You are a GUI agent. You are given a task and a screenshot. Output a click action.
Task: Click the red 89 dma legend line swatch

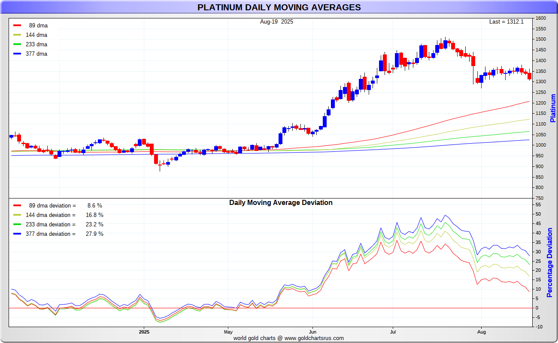pyautogui.click(x=17, y=25)
